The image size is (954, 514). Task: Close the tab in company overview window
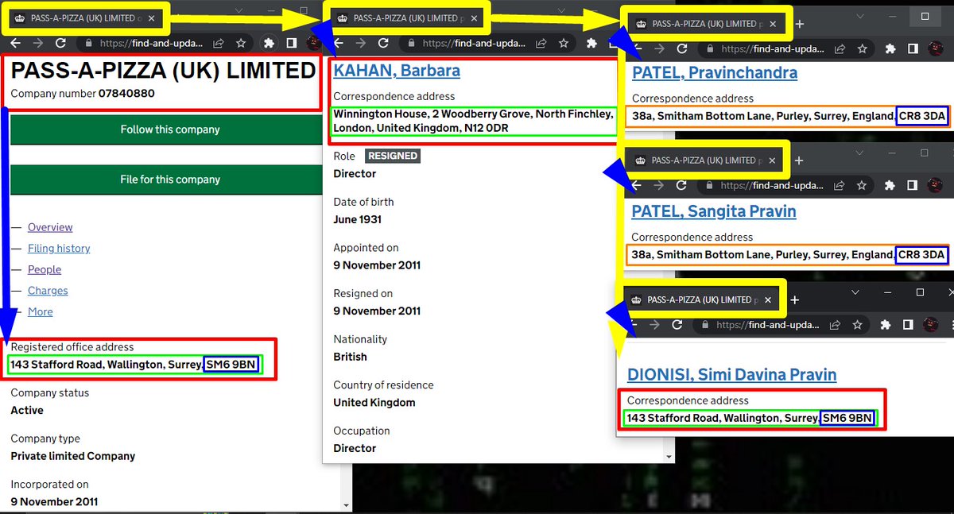tap(151, 18)
